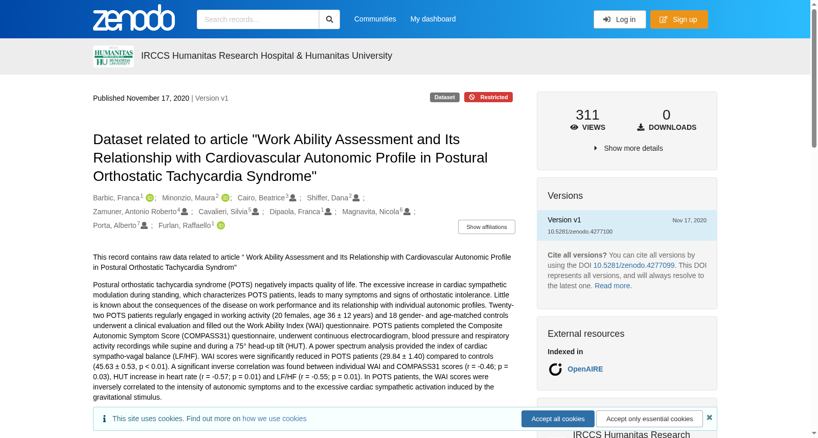Viewport: 818px width, 438px height.
Task: Click the Restricted access badge
Action: click(x=488, y=97)
